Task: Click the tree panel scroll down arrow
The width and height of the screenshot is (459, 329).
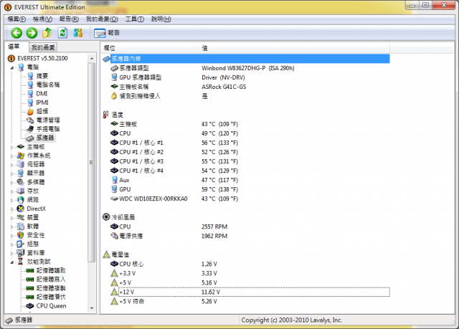Action: (x=92, y=308)
